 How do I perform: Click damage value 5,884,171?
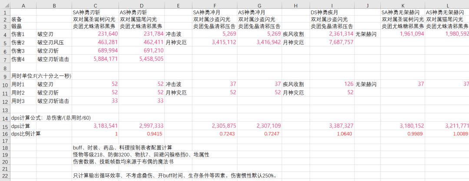coord(106,59)
